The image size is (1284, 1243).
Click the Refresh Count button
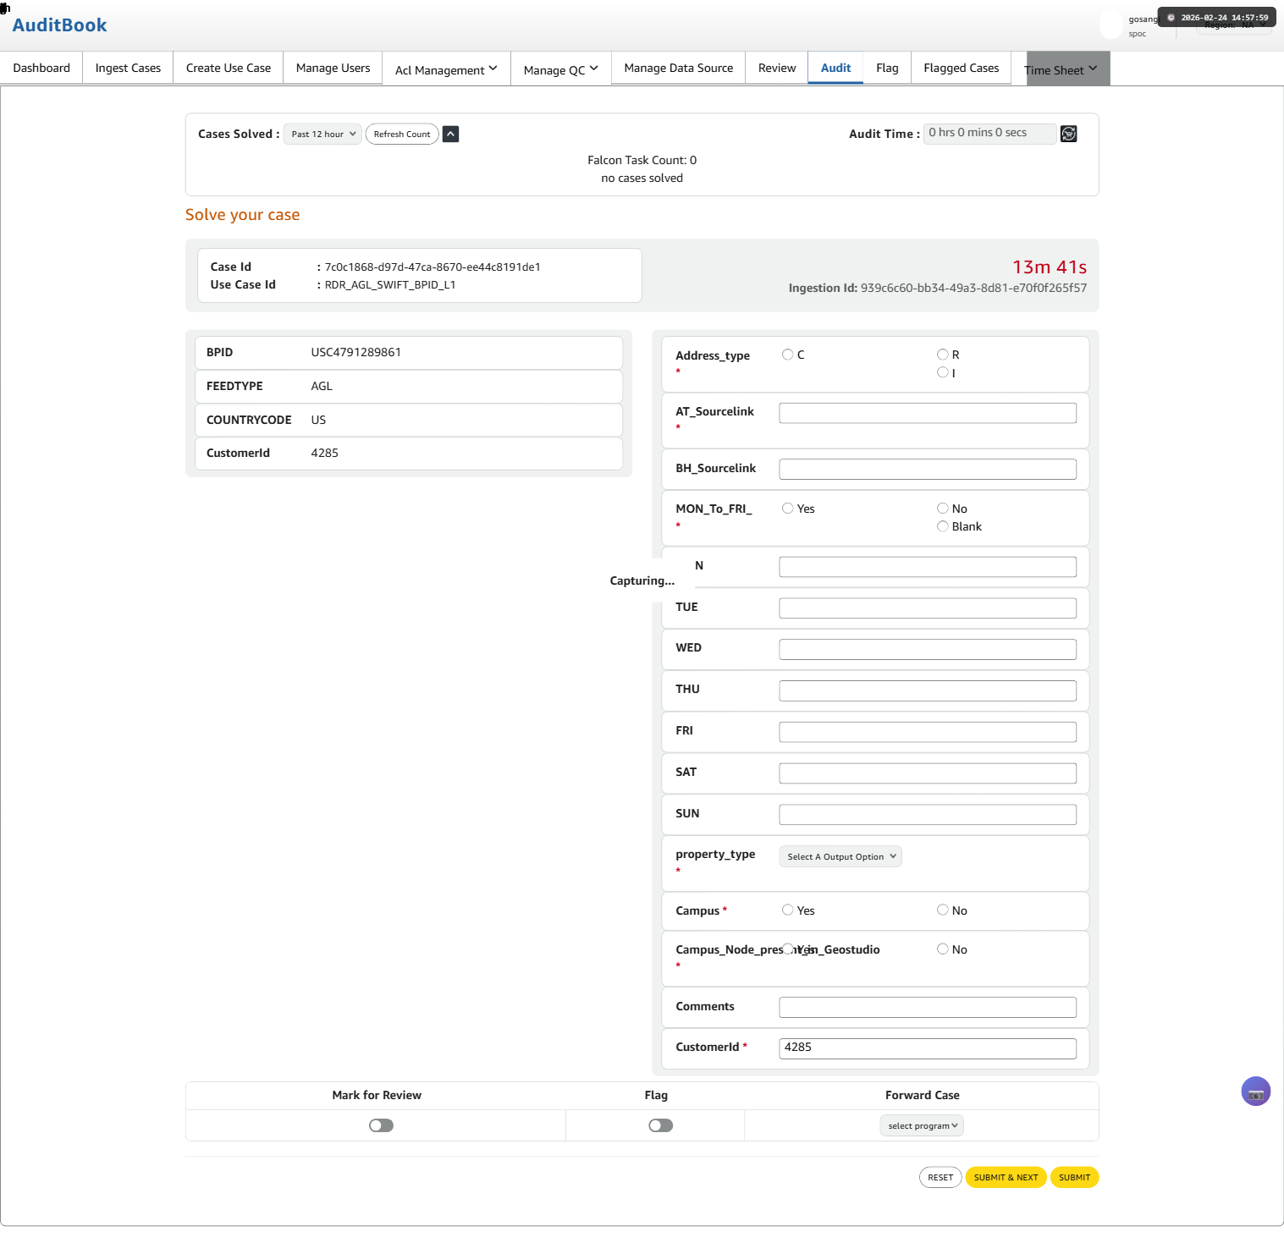402,134
